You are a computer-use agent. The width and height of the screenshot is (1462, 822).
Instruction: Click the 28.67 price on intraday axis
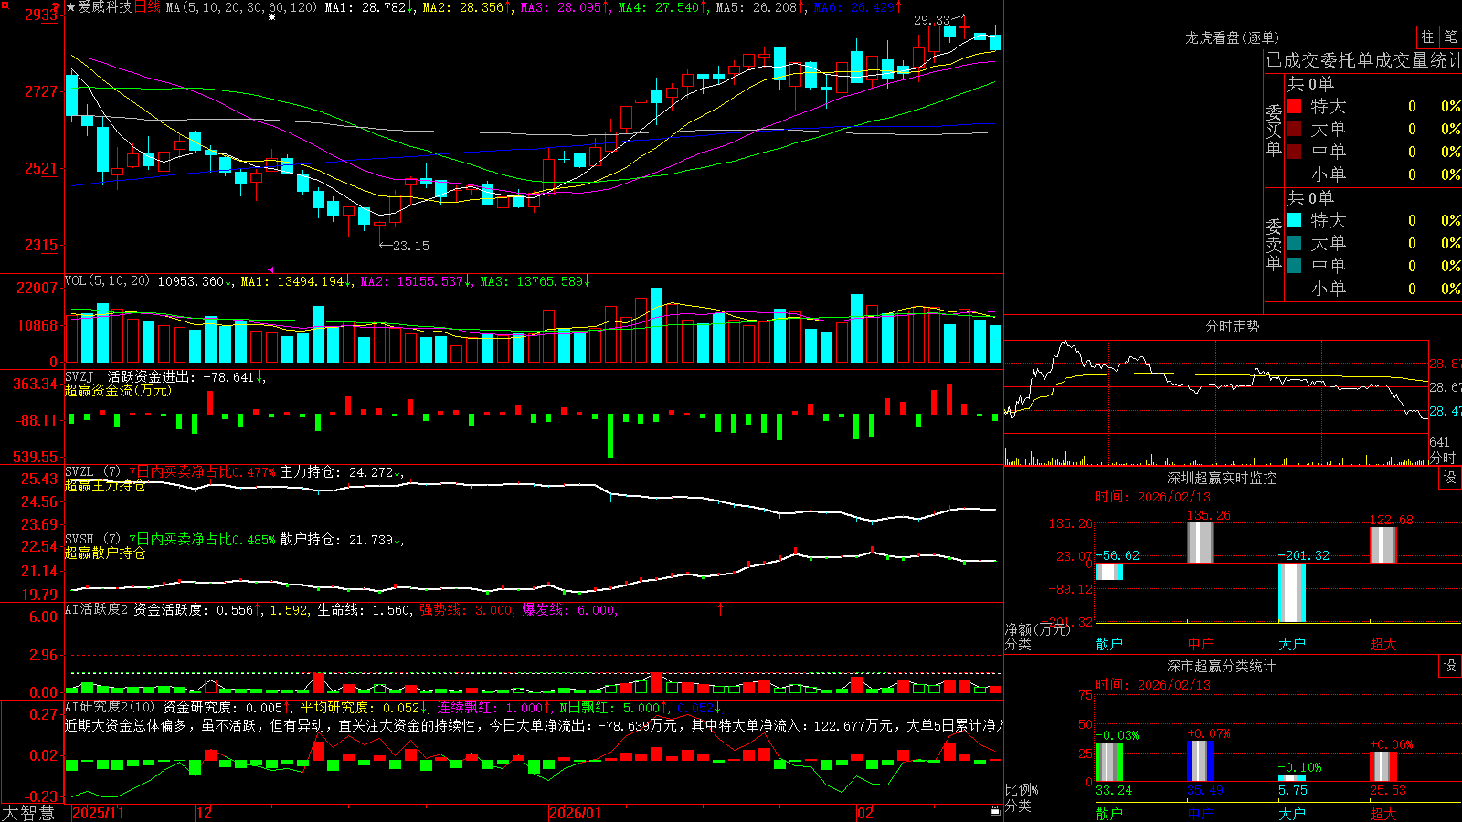(x=1445, y=387)
